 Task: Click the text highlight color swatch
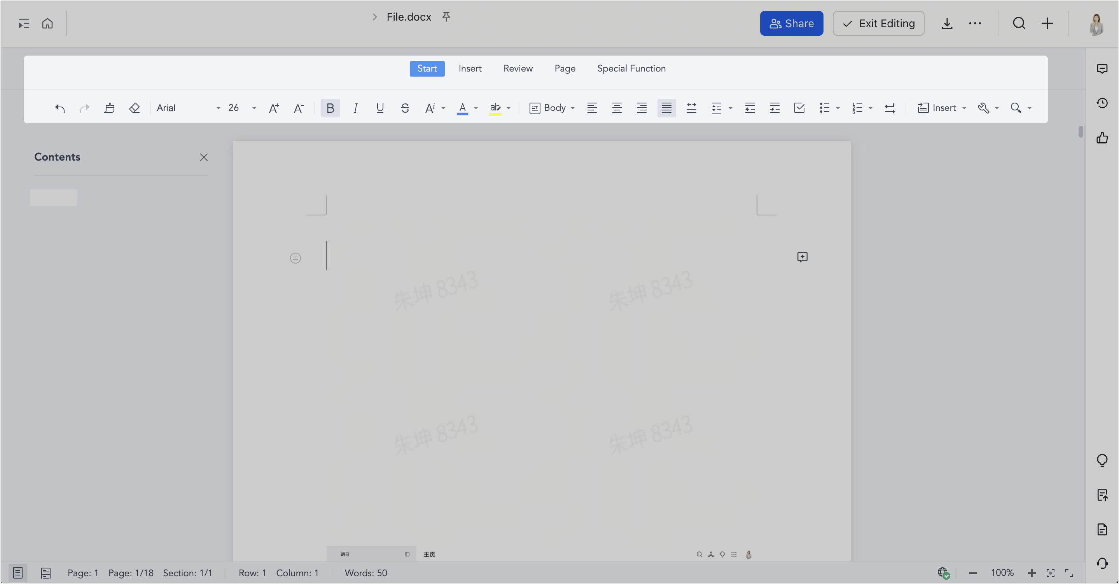click(495, 108)
